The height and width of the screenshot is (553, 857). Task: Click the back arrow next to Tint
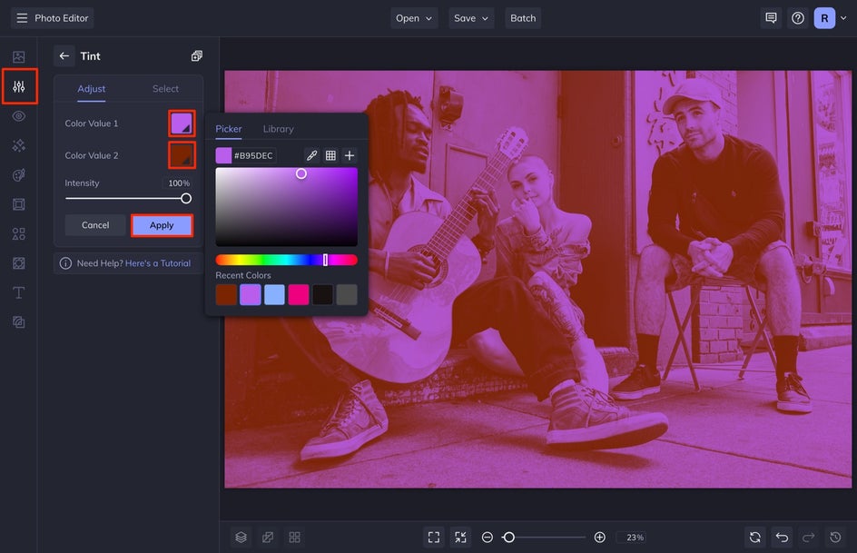tap(64, 56)
